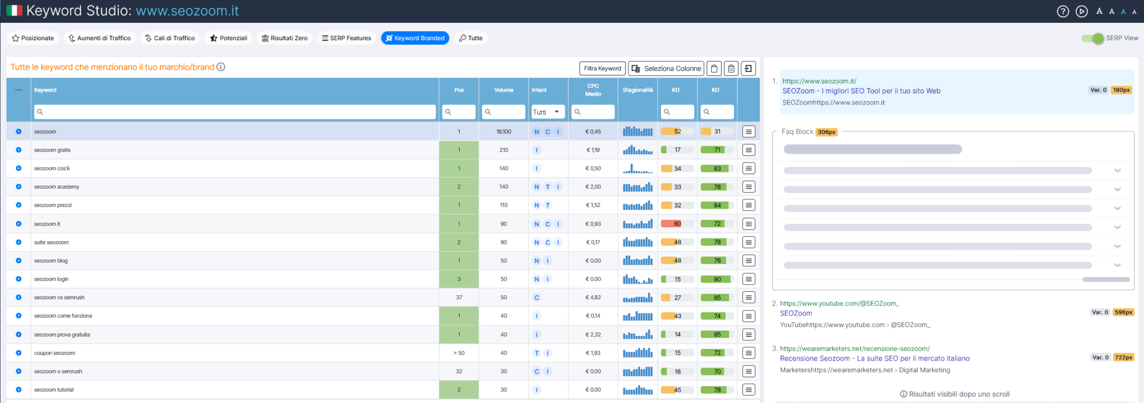Click the Keyword search input field

[x=235, y=112]
